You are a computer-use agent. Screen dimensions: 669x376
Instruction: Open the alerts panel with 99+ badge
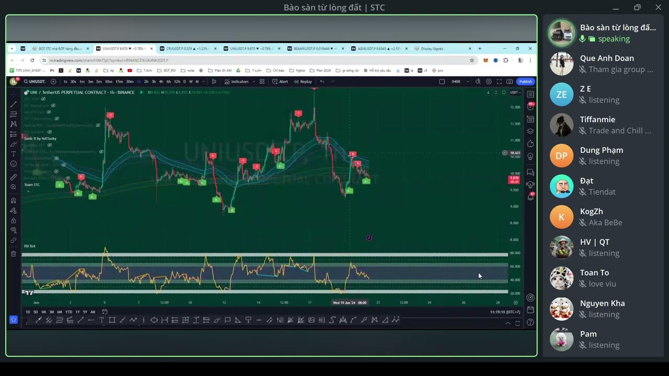pos(530,107)
